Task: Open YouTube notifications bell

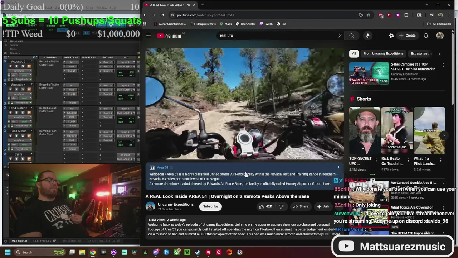Action: (x=426, y=35)
